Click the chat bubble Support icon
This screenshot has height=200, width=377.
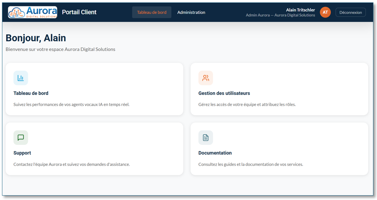coord(20,137)
